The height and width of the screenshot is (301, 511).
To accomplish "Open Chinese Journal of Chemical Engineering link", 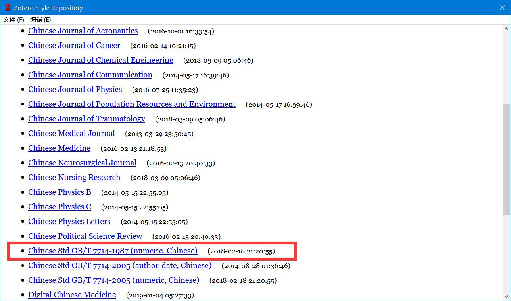I will (x=101, y=60).
